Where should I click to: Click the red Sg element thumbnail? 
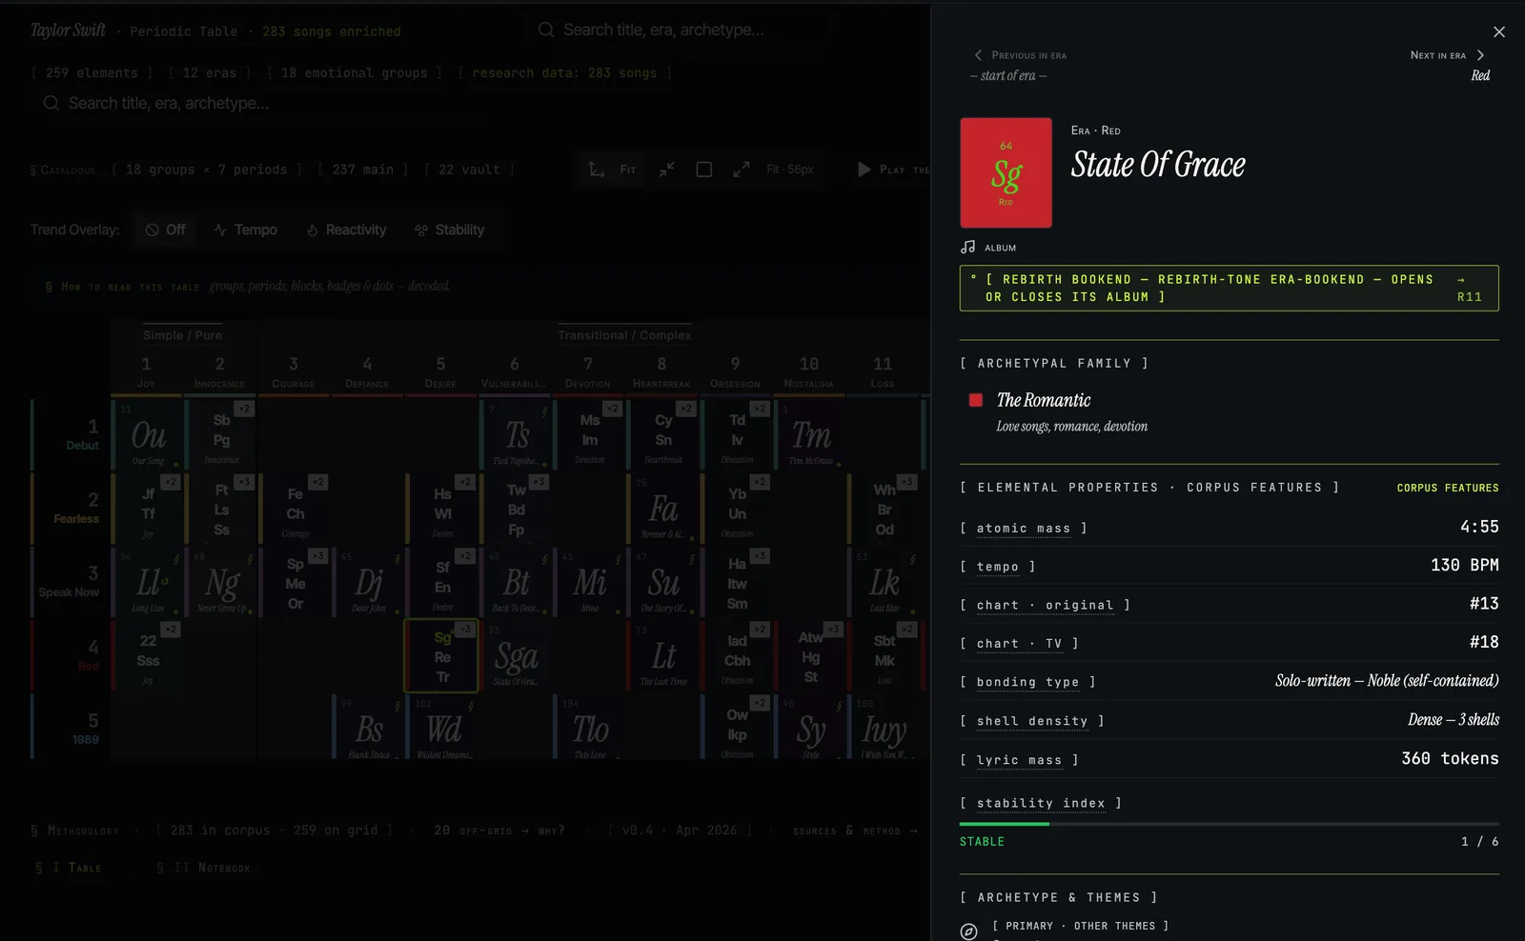click(x=1006, y=172)
